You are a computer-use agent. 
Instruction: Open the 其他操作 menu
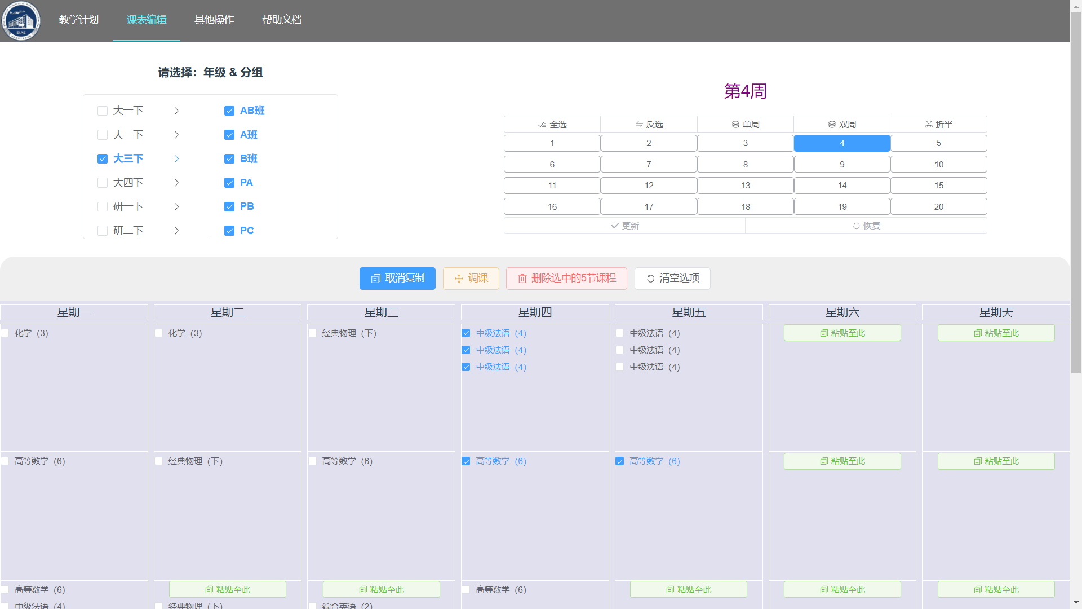[214, 20]
